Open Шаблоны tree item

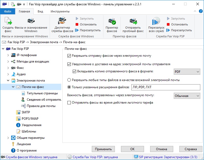(x=29, y=131)
